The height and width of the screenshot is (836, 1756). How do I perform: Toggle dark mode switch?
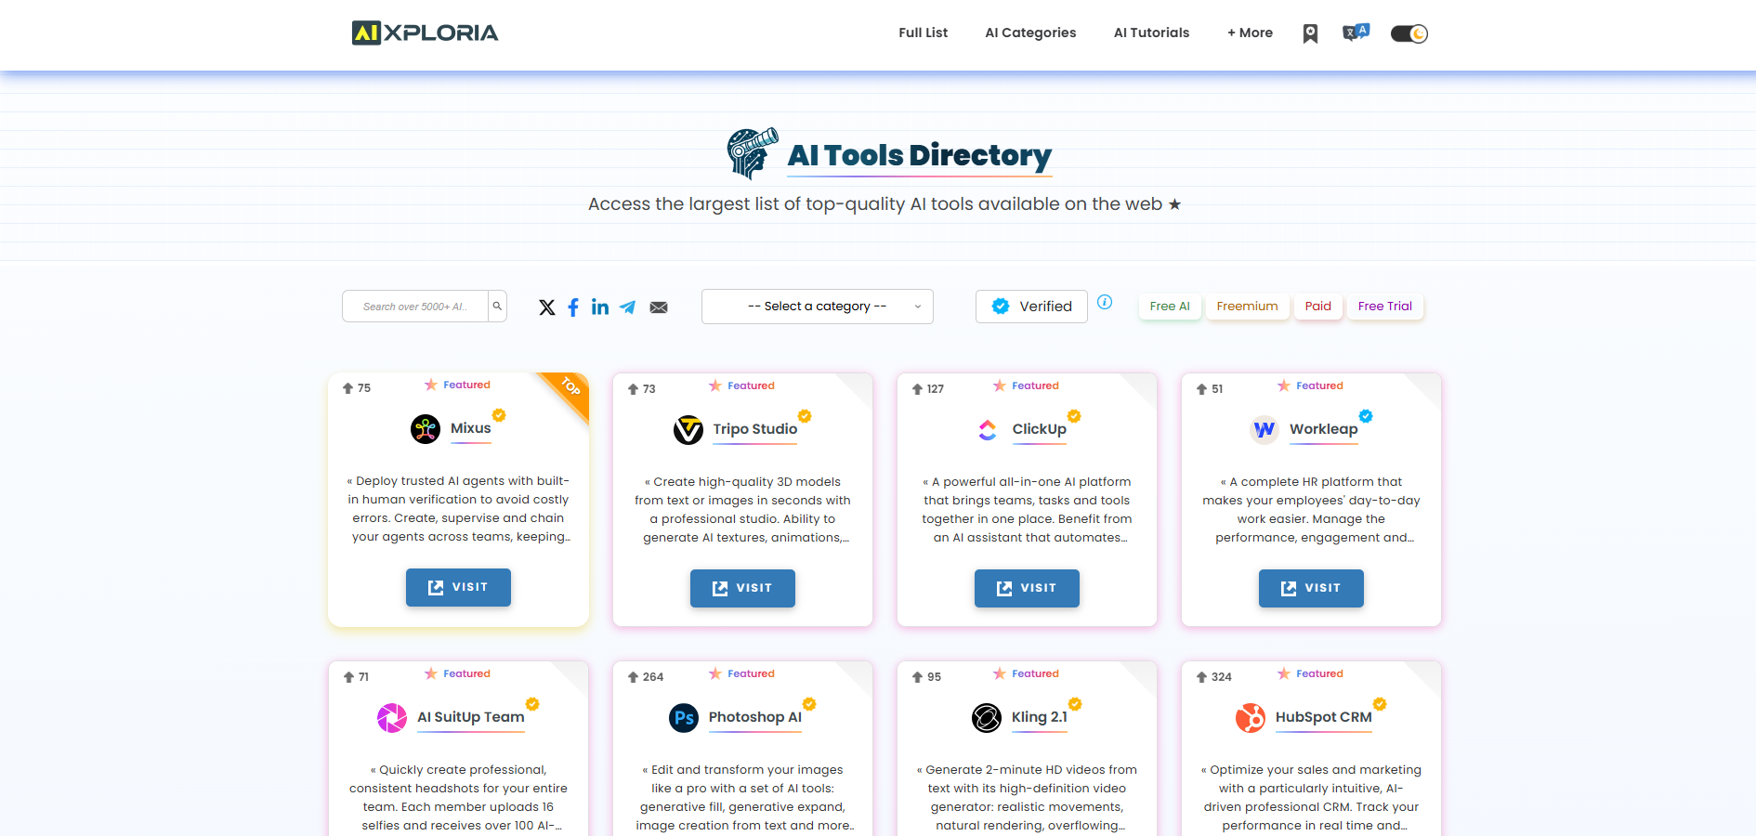(x=1409, y=33)
